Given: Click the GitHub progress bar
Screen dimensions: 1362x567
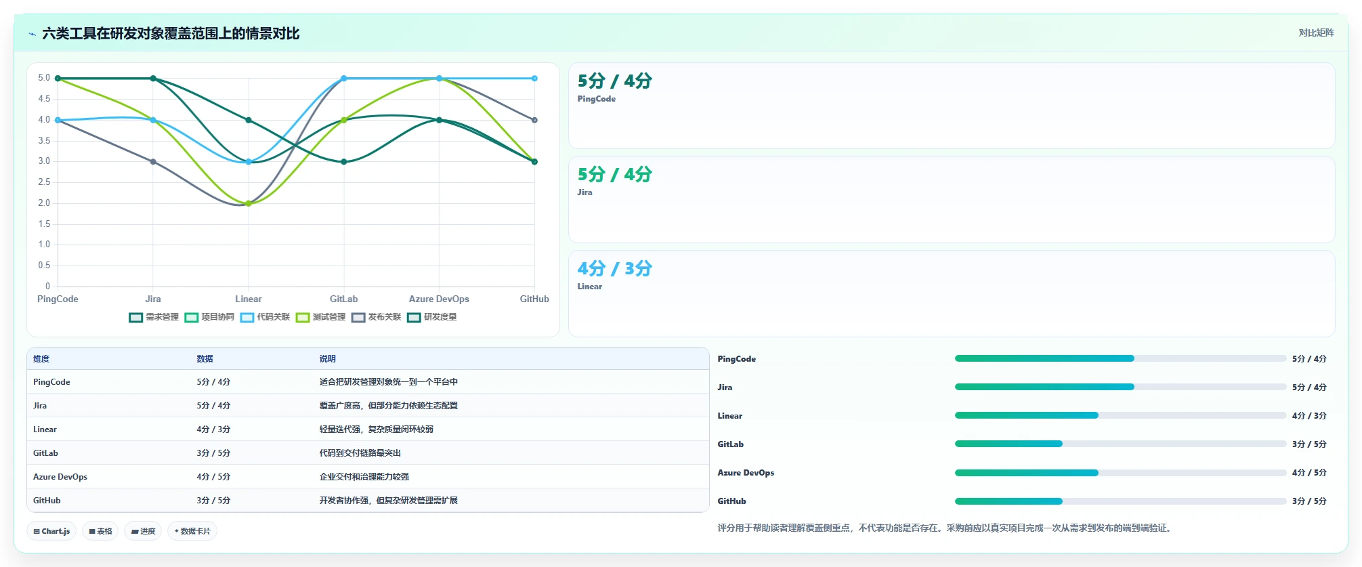Looking at the screenshot, I should pyautogui.click(x=1120, y=501).
